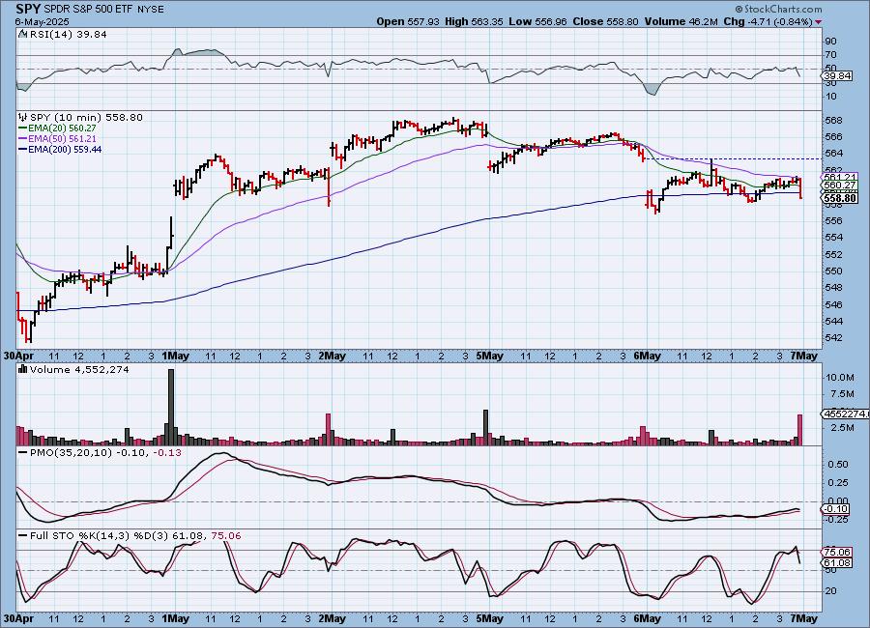
Task: Click the 554 price axis label
Action: coord(833,238)
